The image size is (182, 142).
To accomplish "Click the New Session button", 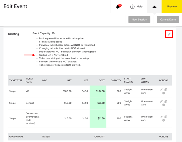I will tap(139, 19).
